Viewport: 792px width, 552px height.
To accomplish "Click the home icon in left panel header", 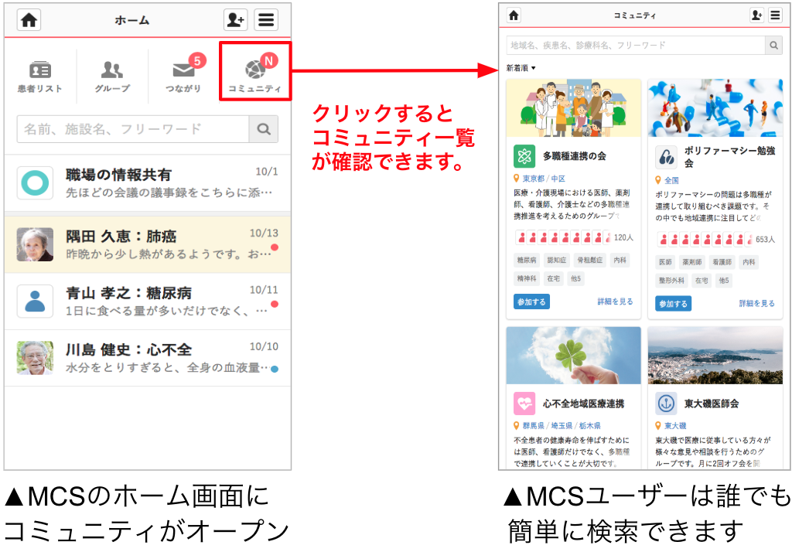I will click(29, 20).
